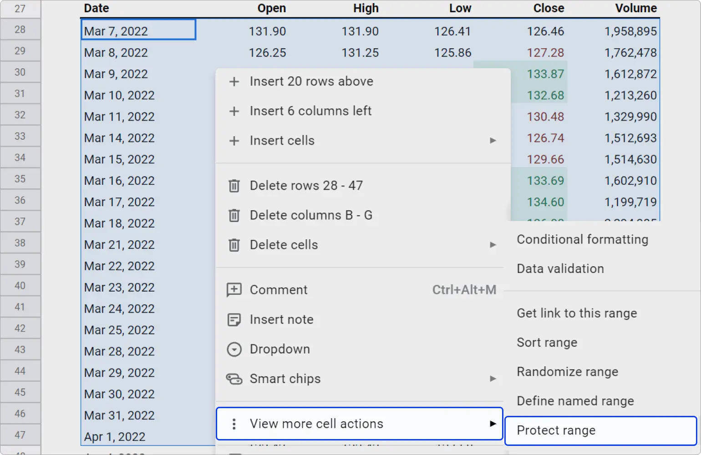Click the trash icon for Delete rows 28 - 47
The image size is (701, 455).
[x=234, y=186]
